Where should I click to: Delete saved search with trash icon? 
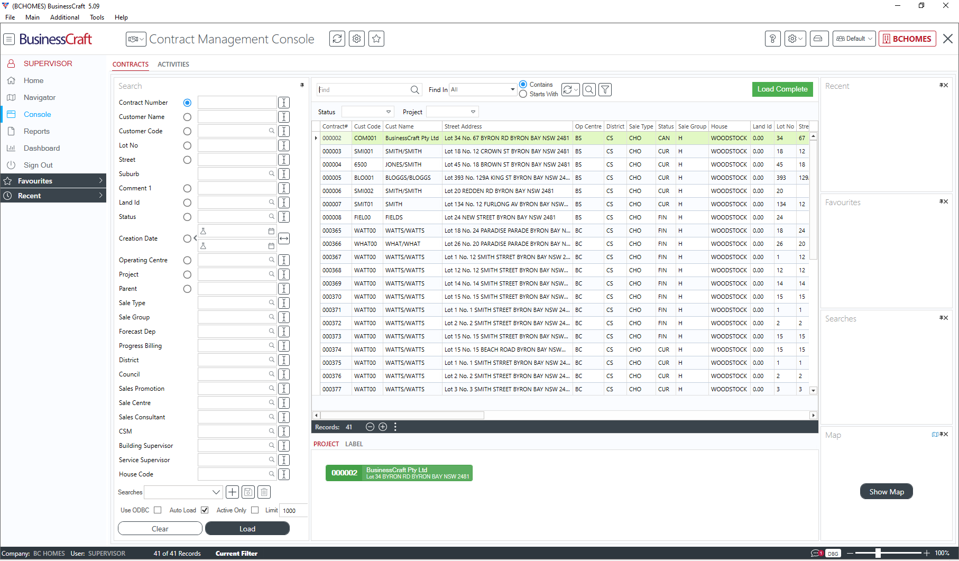(264, 492)
